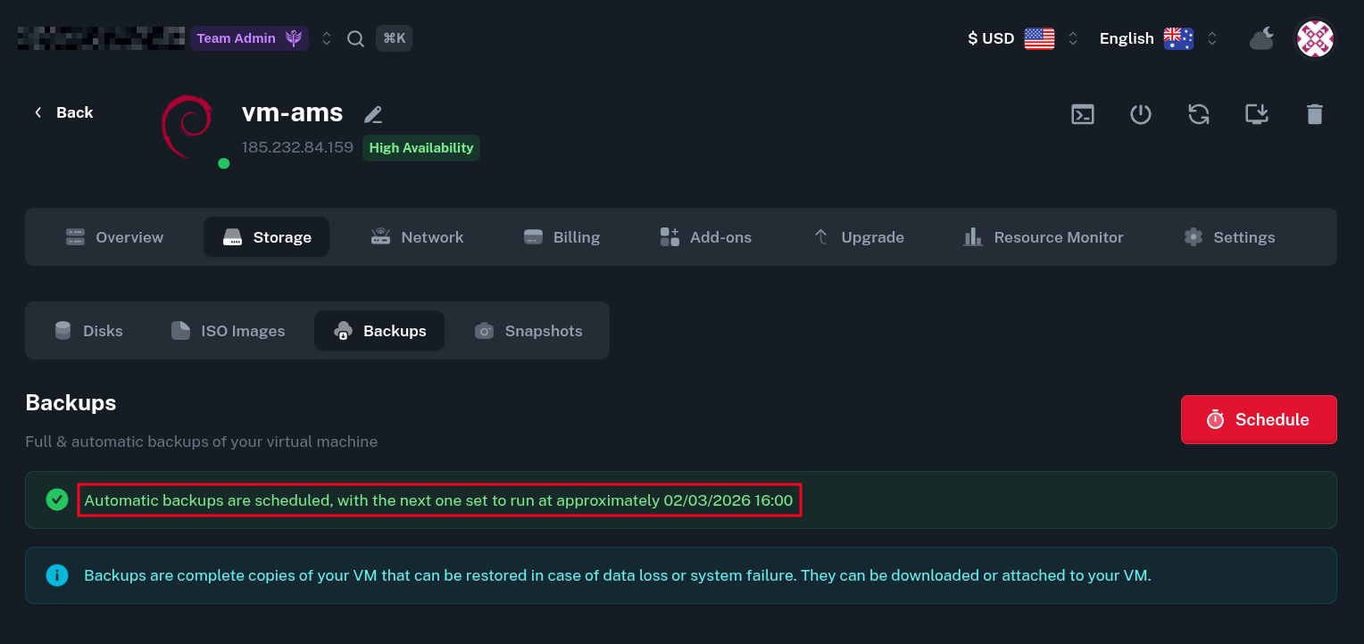Click the power button icon
1364x644 pixels.
(1141, 114)
